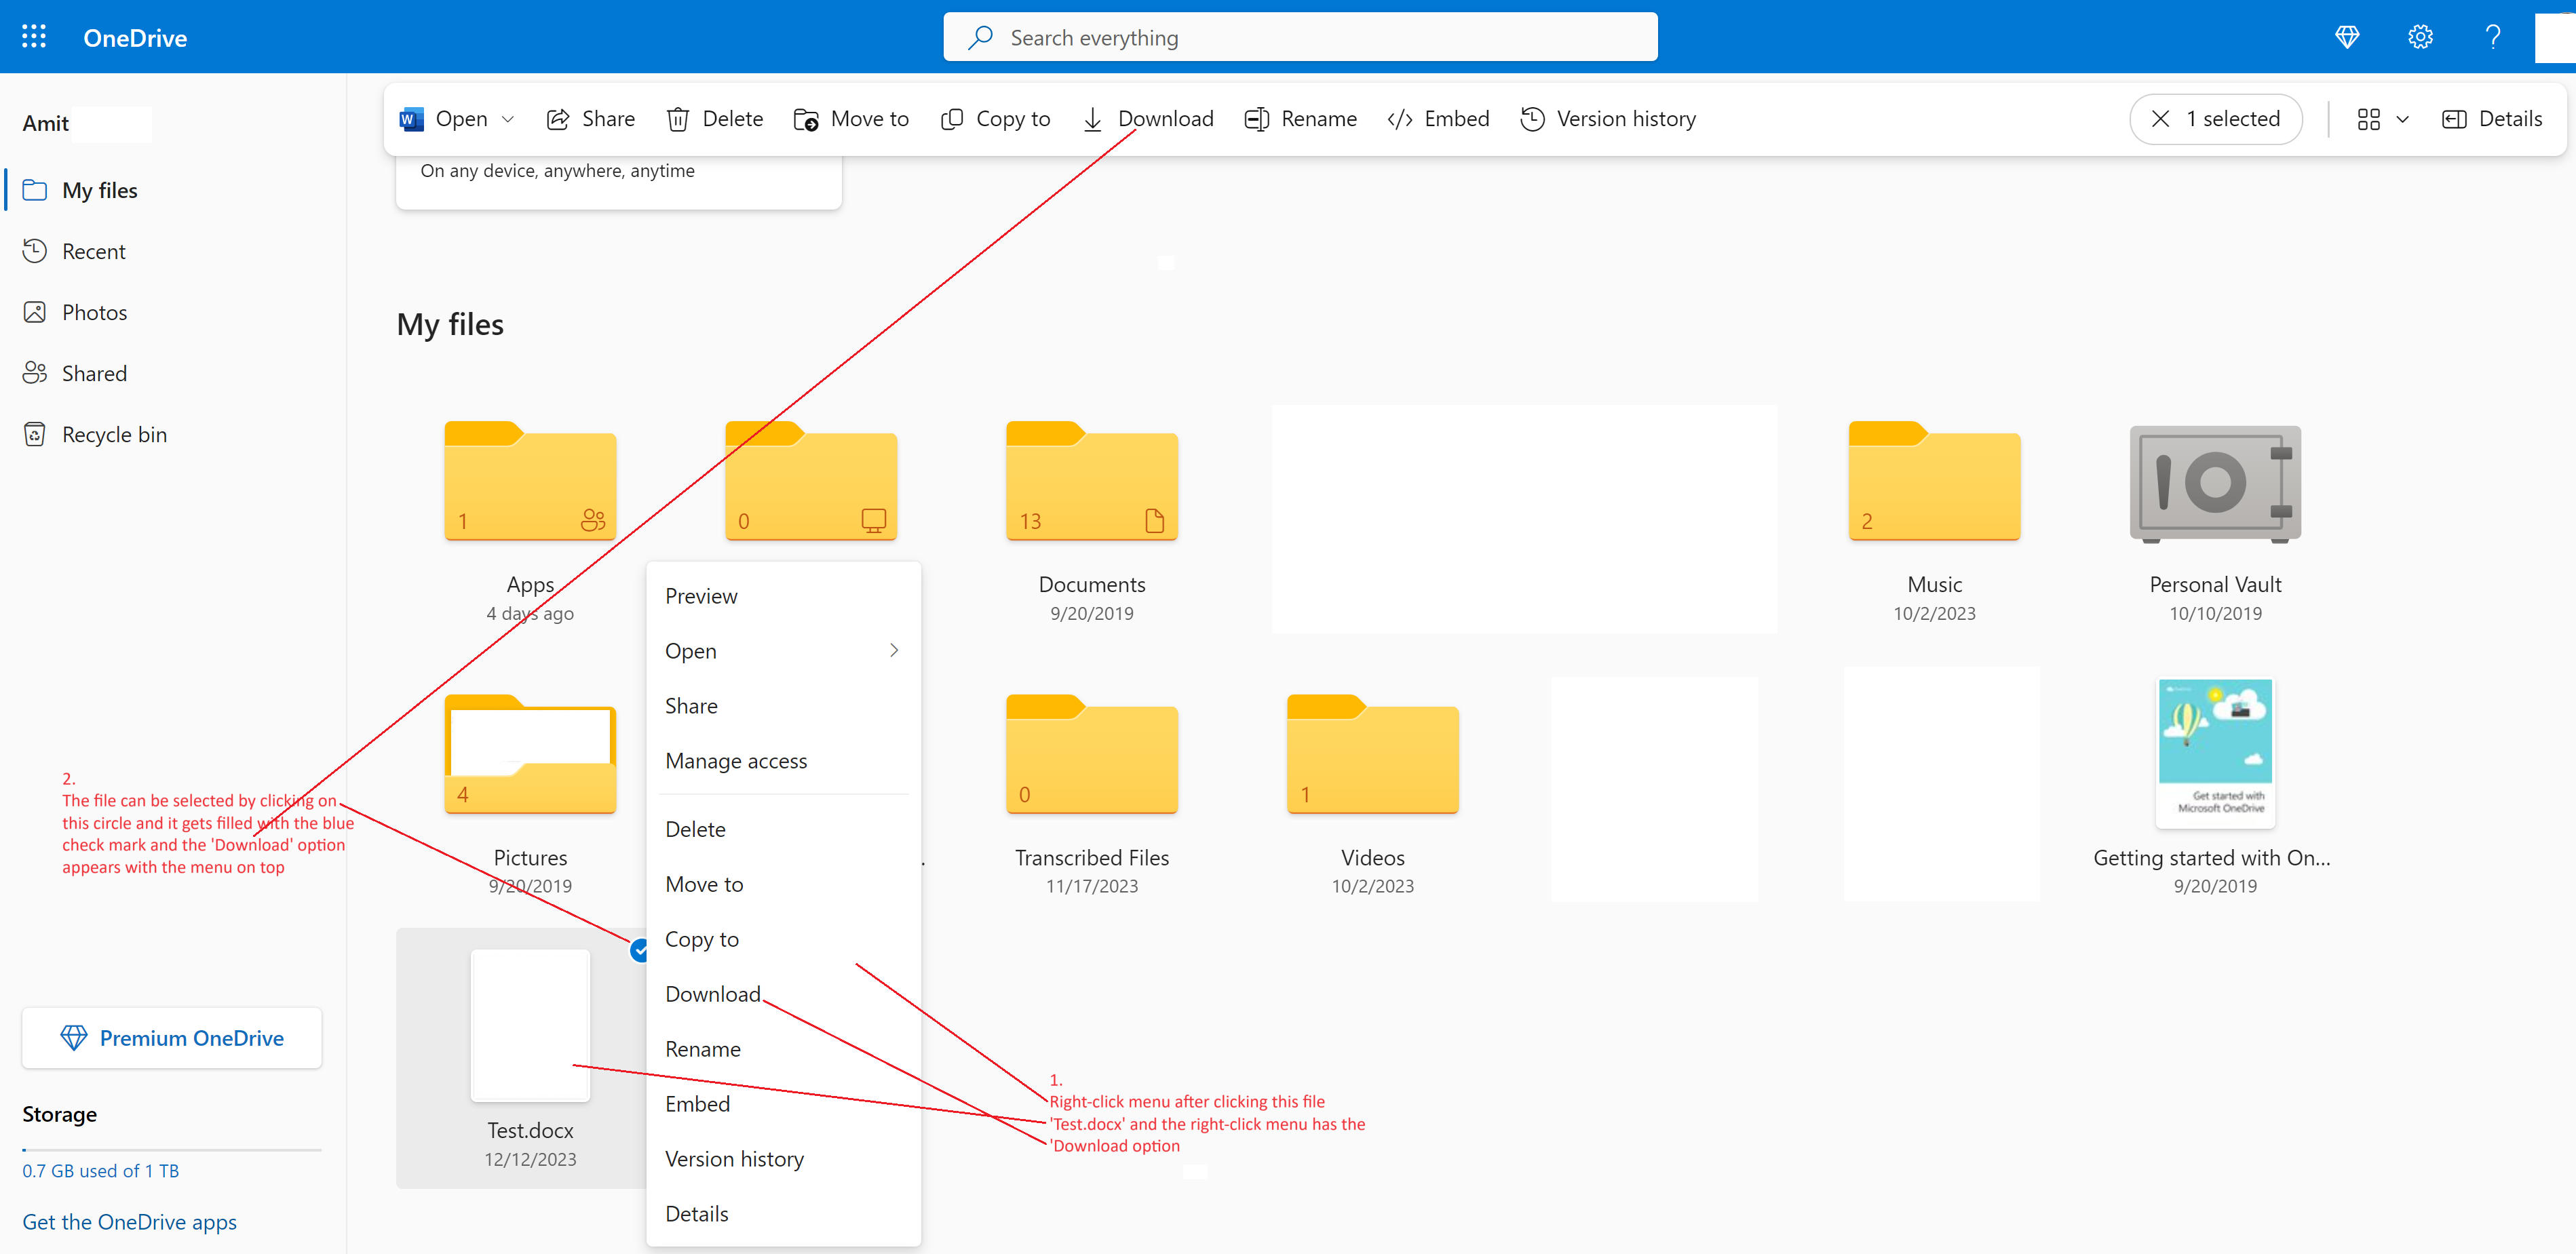
Task: Click the 0.7 GB used of 1 TB link
Action: tap(100, 1171)
